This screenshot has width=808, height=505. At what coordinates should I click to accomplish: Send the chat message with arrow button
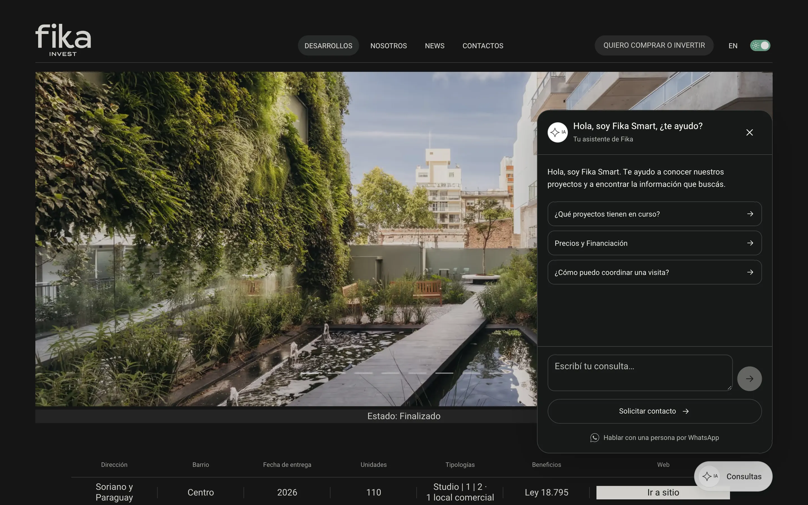750,379
